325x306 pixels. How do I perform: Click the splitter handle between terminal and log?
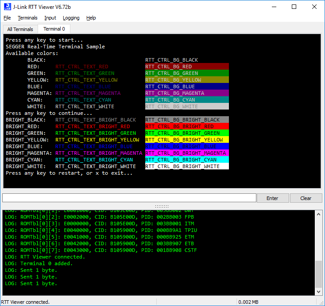click(x=162, y=206)
